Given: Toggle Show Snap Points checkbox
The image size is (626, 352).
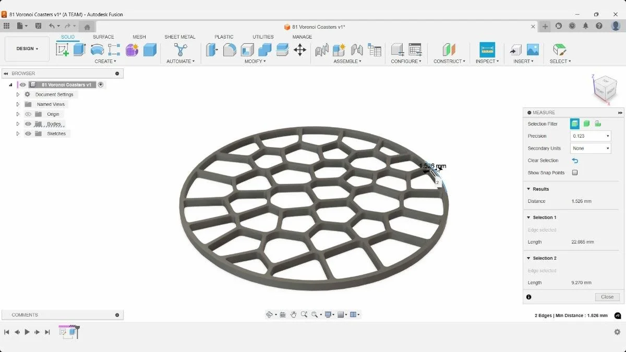Looking at the screenshot, I should (575, 173).
